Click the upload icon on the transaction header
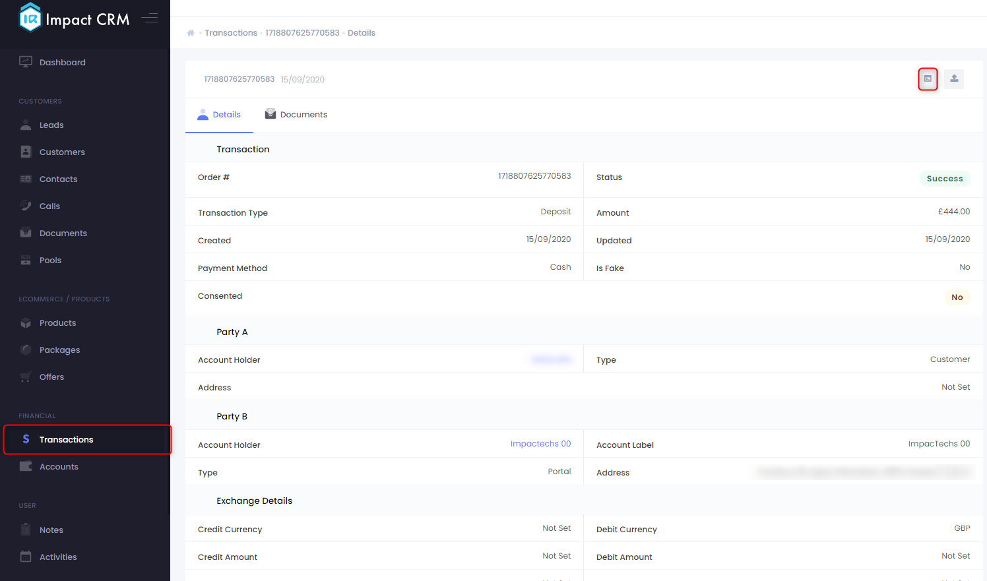The image size is (987, 581). pyautogui.click(x=953, y=78)
